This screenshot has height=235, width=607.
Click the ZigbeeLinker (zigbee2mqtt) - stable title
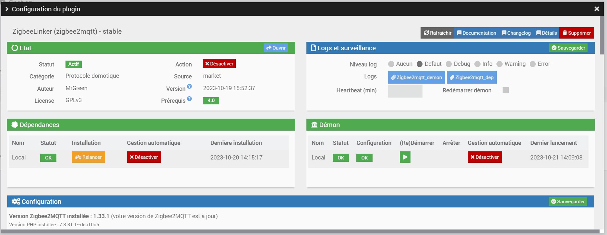click(67, 31)
